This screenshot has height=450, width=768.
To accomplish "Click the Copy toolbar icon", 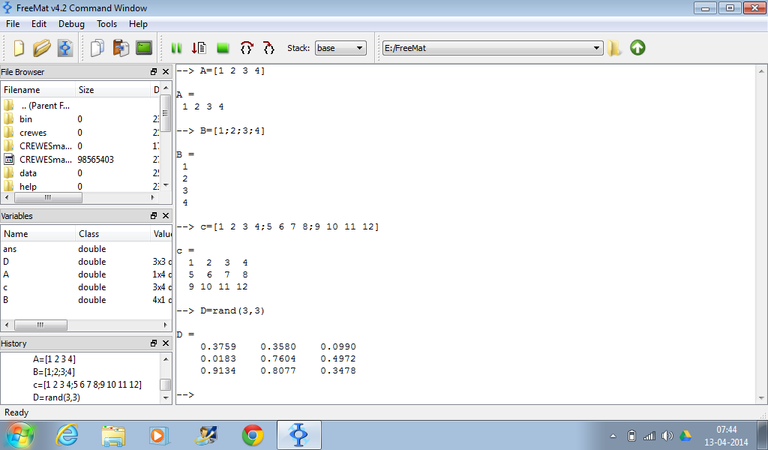I will (x=97, y=48).
